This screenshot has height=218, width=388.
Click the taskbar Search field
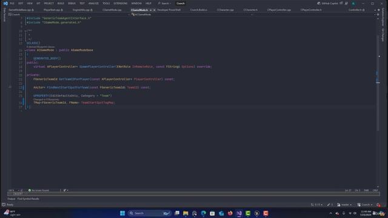[x=150, y=213]
